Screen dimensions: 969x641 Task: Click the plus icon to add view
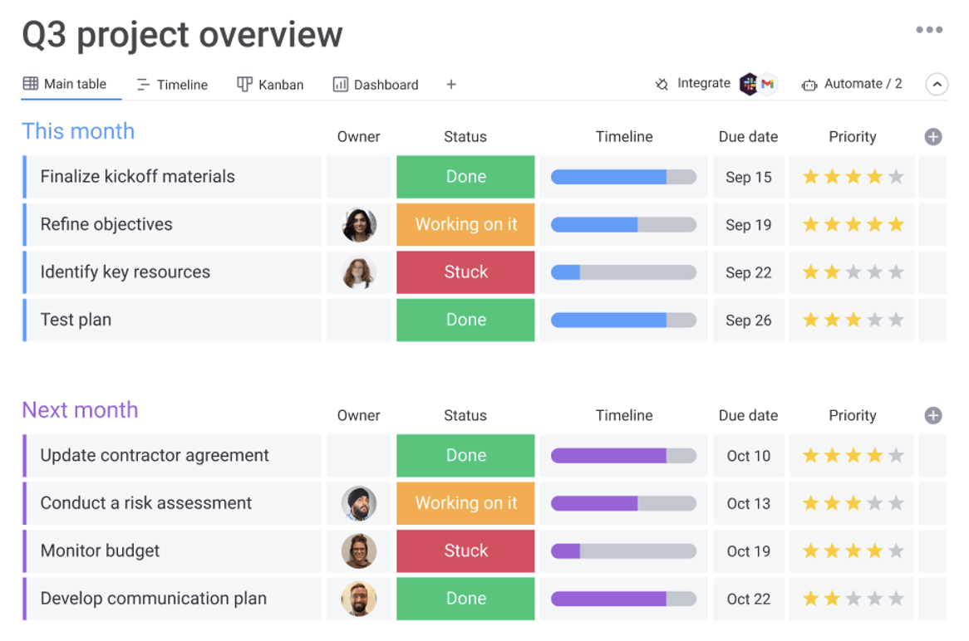point(451,85)
